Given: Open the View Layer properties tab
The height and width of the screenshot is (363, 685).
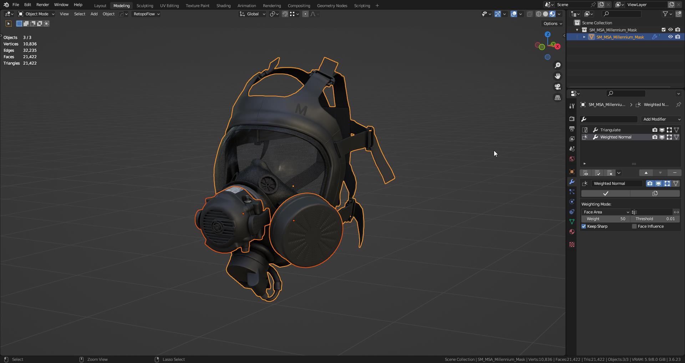Looking at the screenshot, I should click(x=572, y=139).
